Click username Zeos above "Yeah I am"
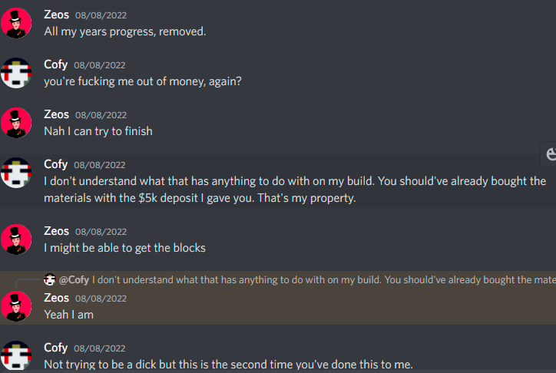This screenshot has width=556, height=373. (56, 298)
